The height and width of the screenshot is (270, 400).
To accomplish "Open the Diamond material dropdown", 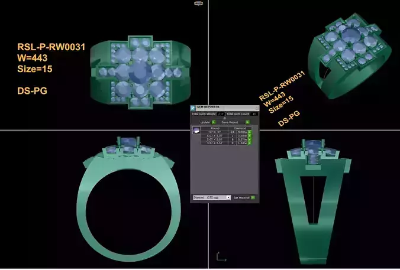I will pos(212,198).
